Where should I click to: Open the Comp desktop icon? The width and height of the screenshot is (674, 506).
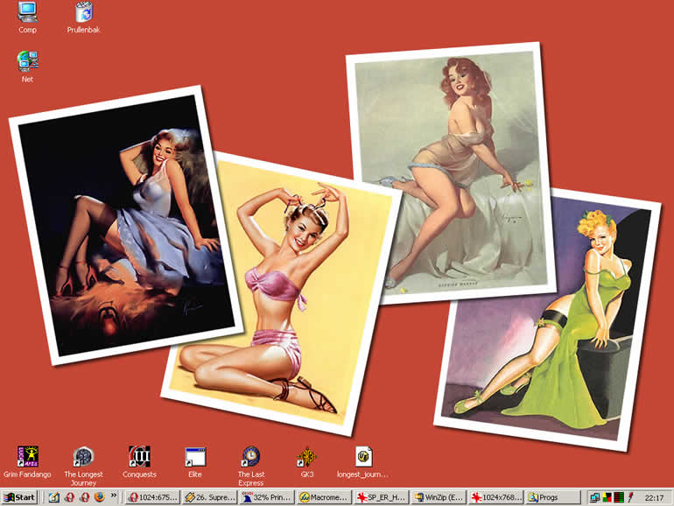coord(27,12)
